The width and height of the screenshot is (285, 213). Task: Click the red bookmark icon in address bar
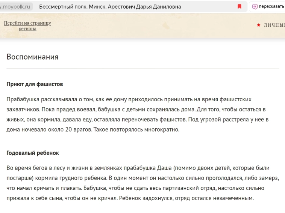pyautogui.click(x=240, y=6)
